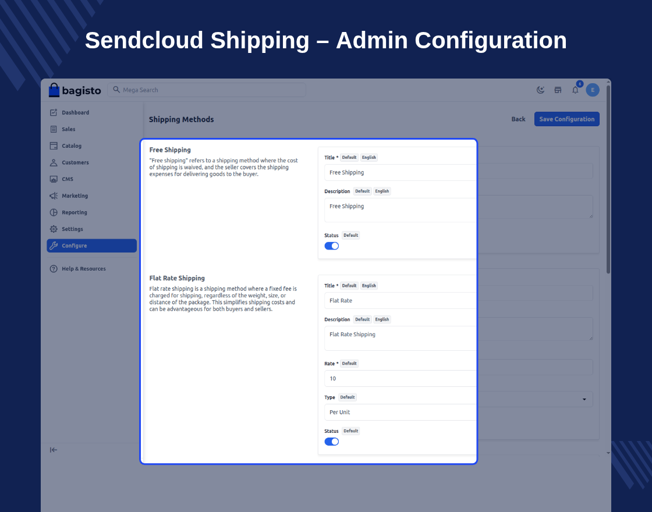Open the Flat Rate Type dropdown

pos(459,413)
